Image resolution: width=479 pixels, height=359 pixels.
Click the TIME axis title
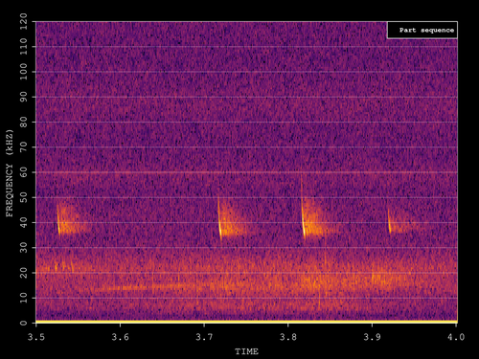point(246,351)
